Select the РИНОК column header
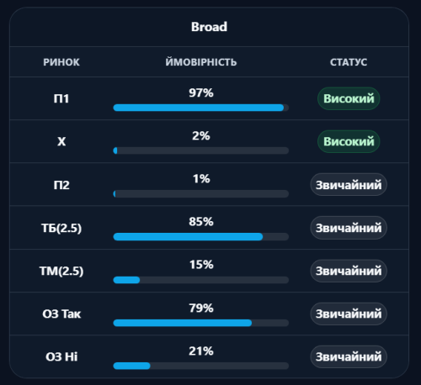The width and height of the screenshot is (421, 385). 61,62
